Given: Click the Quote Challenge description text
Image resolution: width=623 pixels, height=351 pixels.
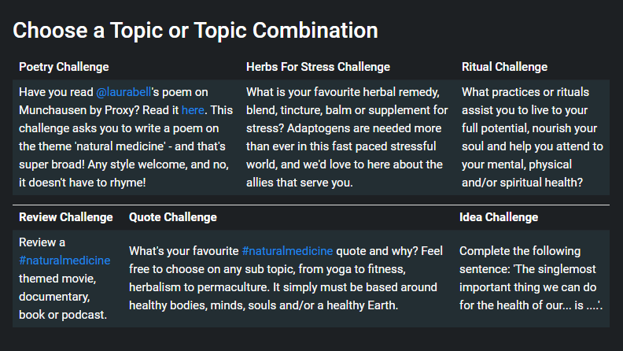Looking at the screenshot, I should [x=286, y=279].
